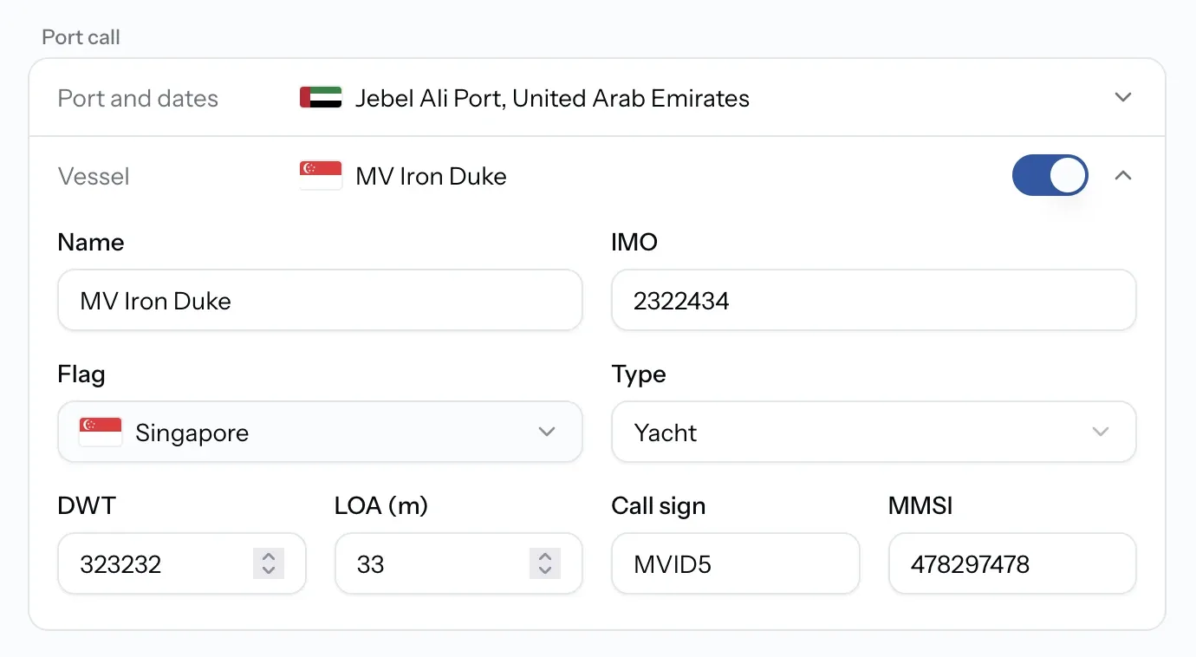This screenshot has height=657, width=1196.
Task: Decrease DWT value with down arrow
Action: coord(269,571)
